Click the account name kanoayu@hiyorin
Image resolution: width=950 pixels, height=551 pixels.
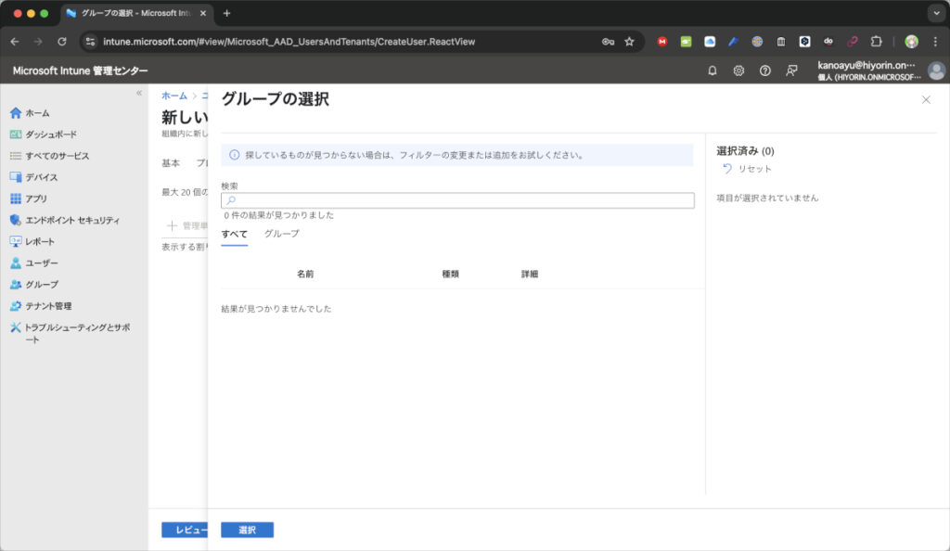click(867, 65)
